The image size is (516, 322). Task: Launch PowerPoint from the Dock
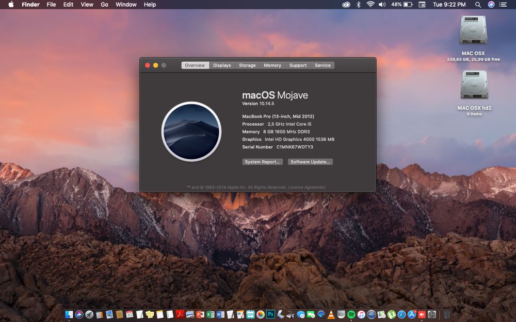click(x=200, y=314)
